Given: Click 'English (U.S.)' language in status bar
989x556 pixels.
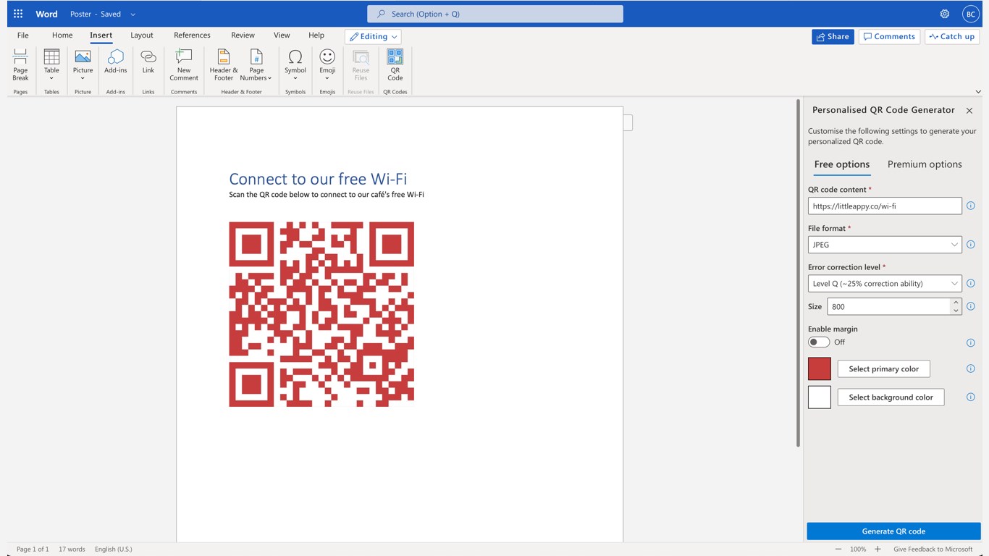Looking at the screenshot, I should [114, 549].
